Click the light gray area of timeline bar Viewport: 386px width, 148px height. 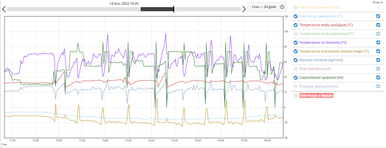pyautogui.click(x=73, y=9)
